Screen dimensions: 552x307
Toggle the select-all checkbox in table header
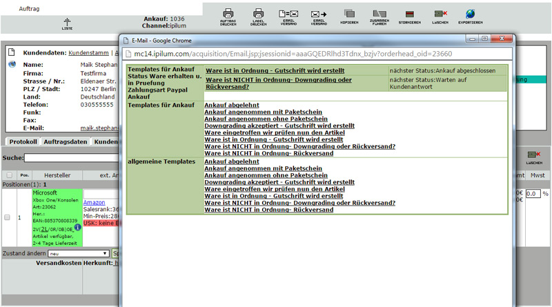pos(10,175)
